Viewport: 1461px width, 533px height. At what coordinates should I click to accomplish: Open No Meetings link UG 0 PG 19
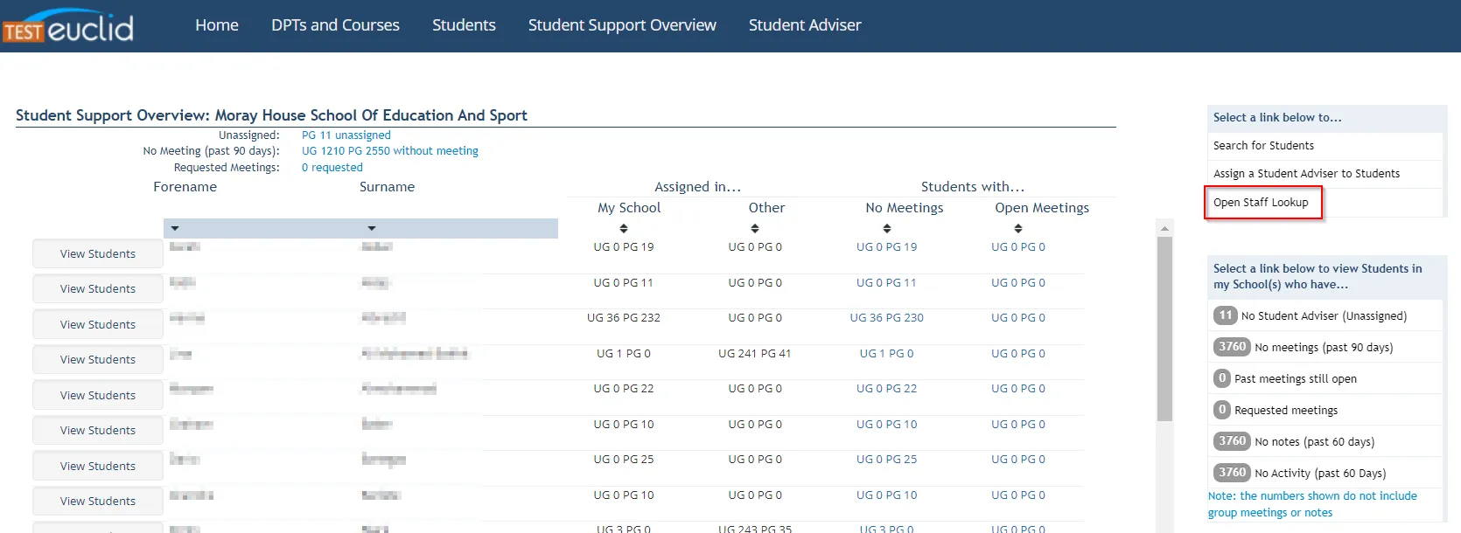coord(887,247)
